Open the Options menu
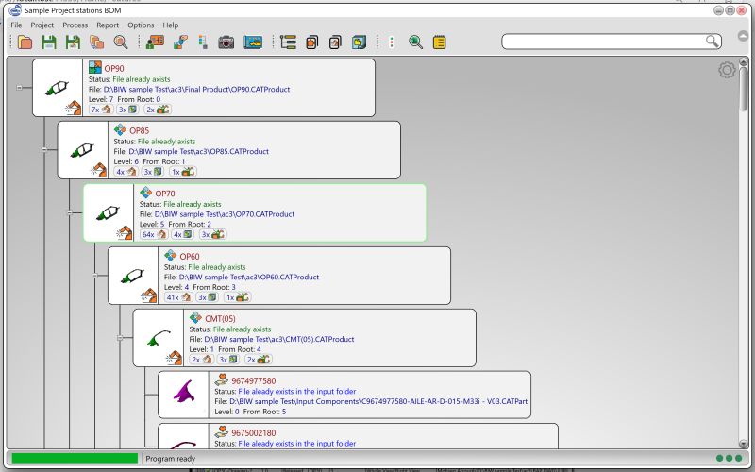Image resolution: width=755 pixels, height=472 pixels. click(141, 25)
